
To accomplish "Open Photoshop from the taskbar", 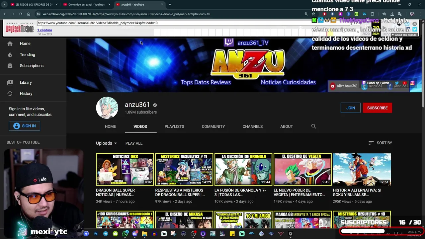I will [96, 234].
